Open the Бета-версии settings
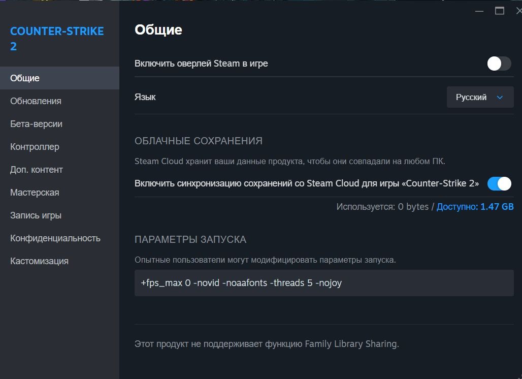This screenshot has width=522, height=379. point(36,123)
